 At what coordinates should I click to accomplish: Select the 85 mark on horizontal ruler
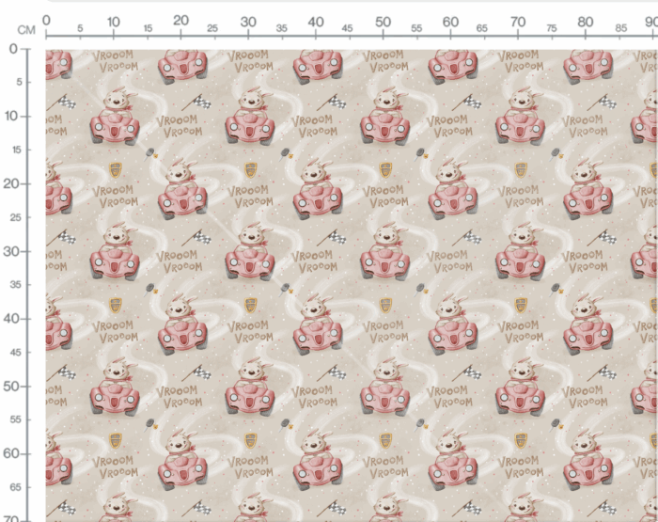pyautogui.click(x=621, y=28)
